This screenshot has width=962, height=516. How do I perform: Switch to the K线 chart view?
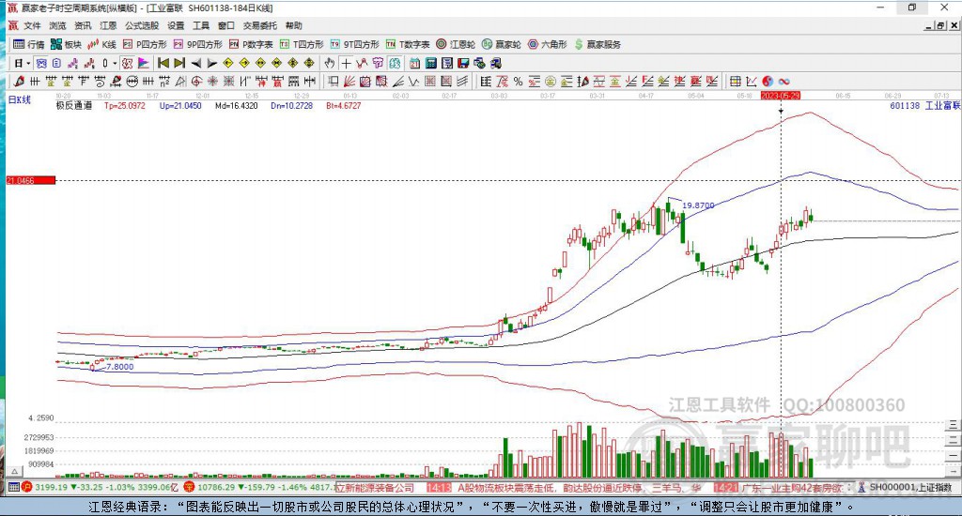101,44
